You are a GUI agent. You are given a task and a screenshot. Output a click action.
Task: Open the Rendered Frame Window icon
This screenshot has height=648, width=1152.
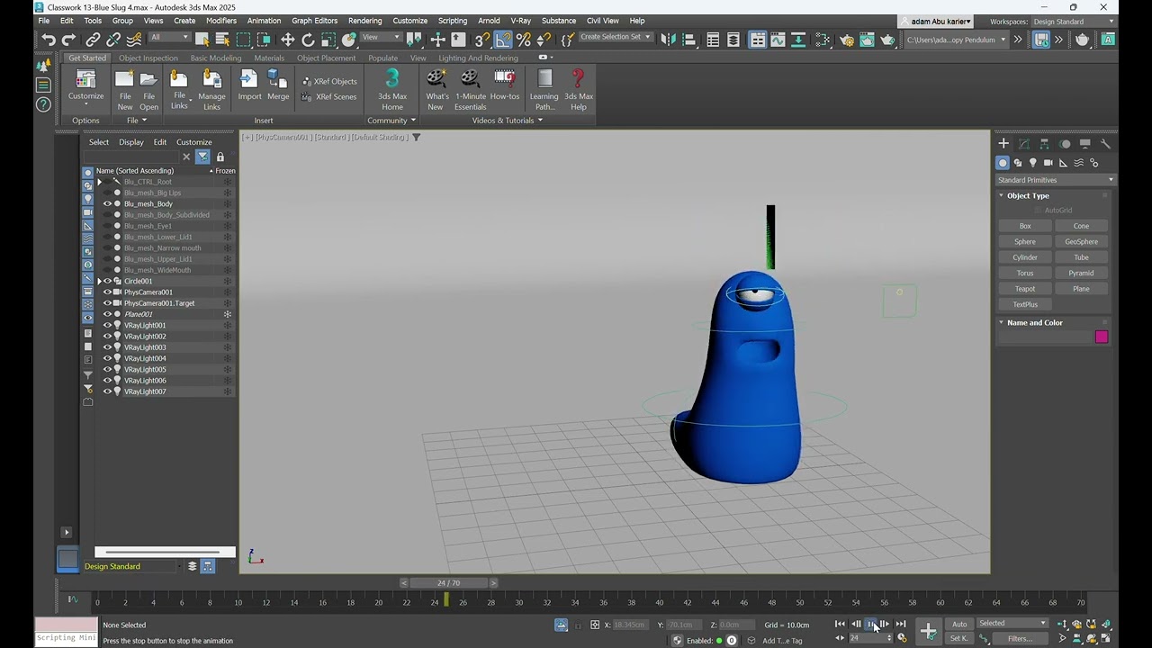867,40
